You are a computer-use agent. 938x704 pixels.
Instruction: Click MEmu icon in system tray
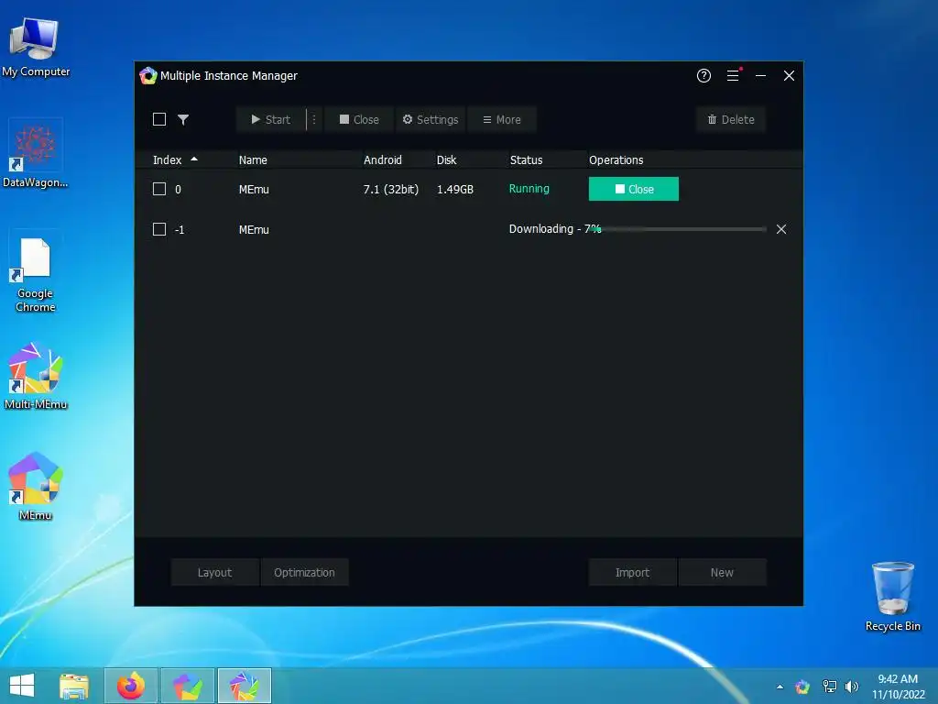[802, 687]
